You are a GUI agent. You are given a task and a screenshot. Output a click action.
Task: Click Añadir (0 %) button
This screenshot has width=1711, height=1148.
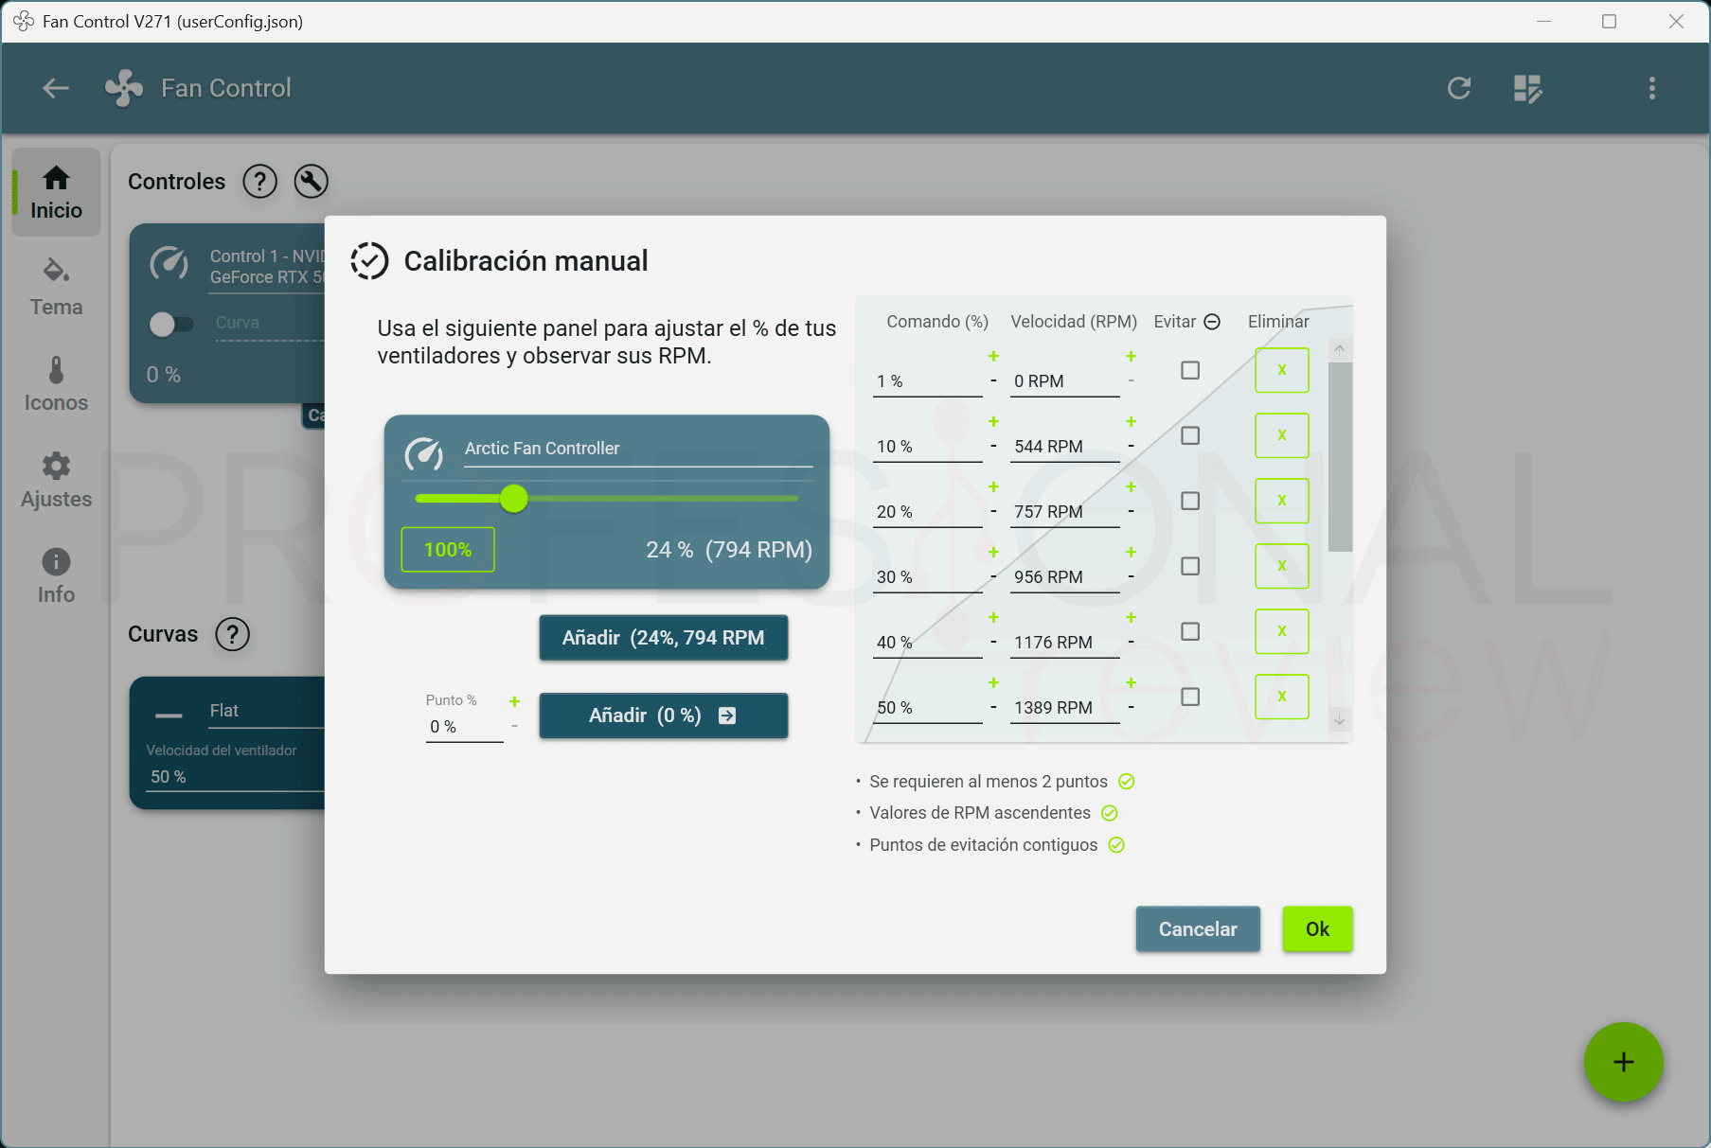pos(663,715)
